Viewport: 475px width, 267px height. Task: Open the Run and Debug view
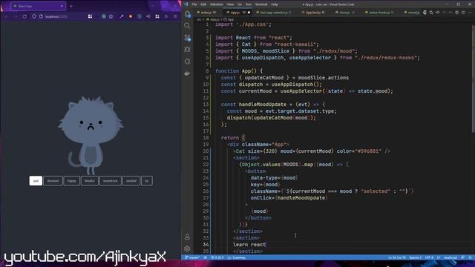click(187, 50)
